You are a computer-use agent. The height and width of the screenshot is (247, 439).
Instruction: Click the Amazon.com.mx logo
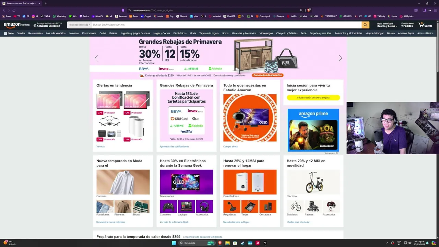(x=16, y=25)
